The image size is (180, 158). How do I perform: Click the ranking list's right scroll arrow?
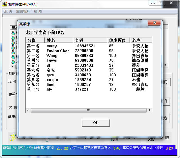(150, 110)
